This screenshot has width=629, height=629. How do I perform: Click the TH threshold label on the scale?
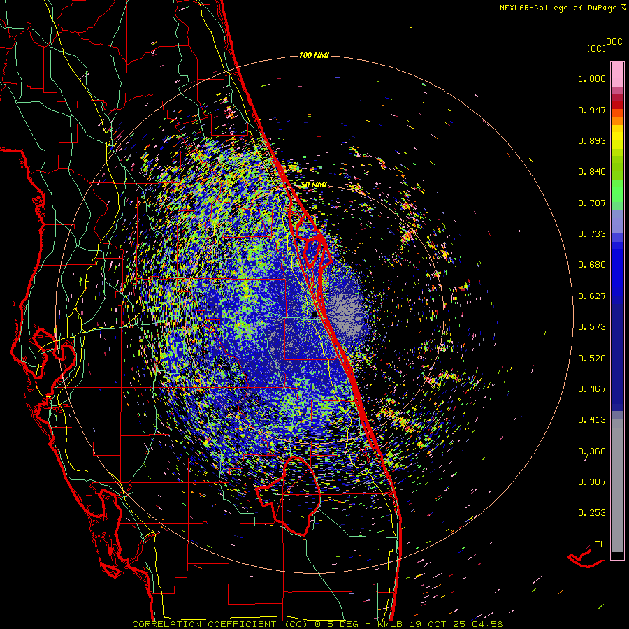(600, 544)
